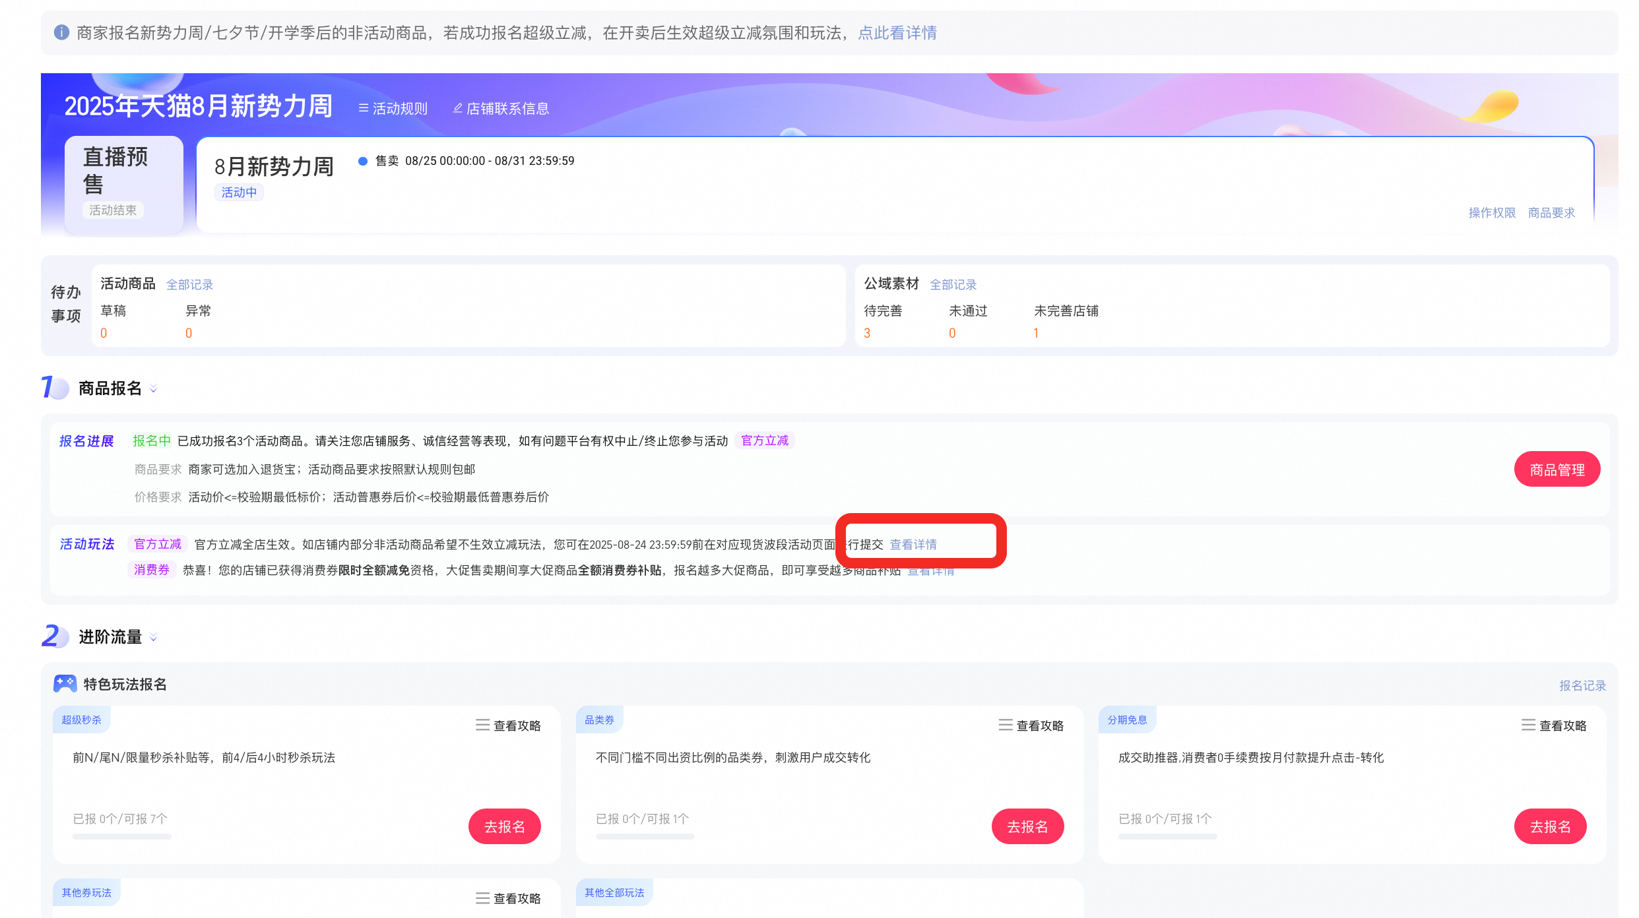Click the 草稿 count 0
Image resolution: width=1639 pixels, height=918 pixels.
[x=104, y=334]
